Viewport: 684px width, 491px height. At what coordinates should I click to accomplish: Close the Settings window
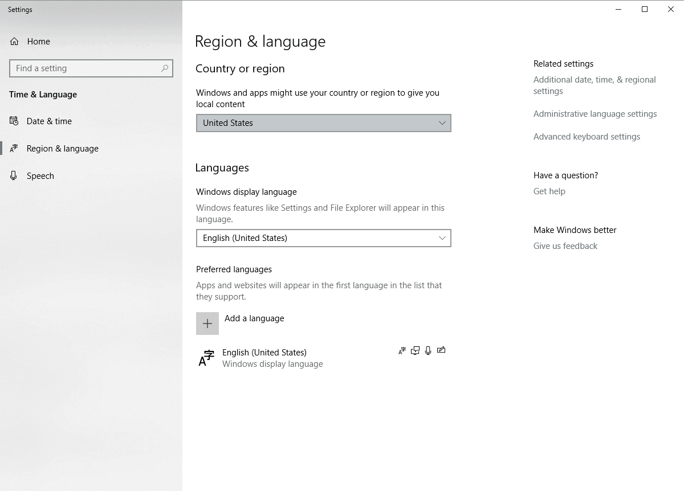pos(671,9)
